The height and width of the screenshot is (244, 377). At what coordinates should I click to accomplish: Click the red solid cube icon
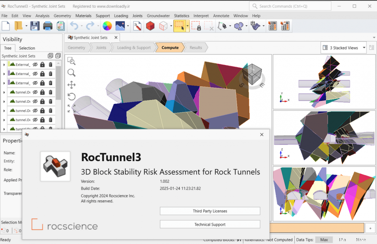(150, 26)
